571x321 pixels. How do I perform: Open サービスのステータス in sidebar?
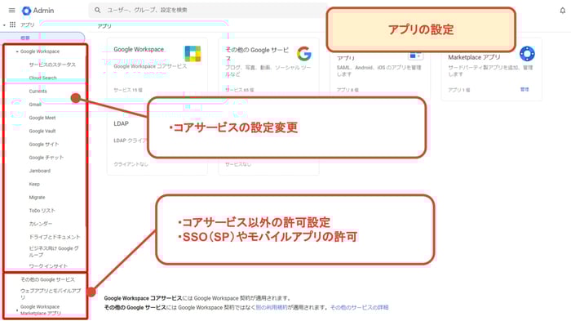52,65
